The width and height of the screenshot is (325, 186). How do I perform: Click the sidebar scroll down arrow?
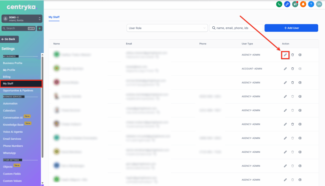pos(43,183)
